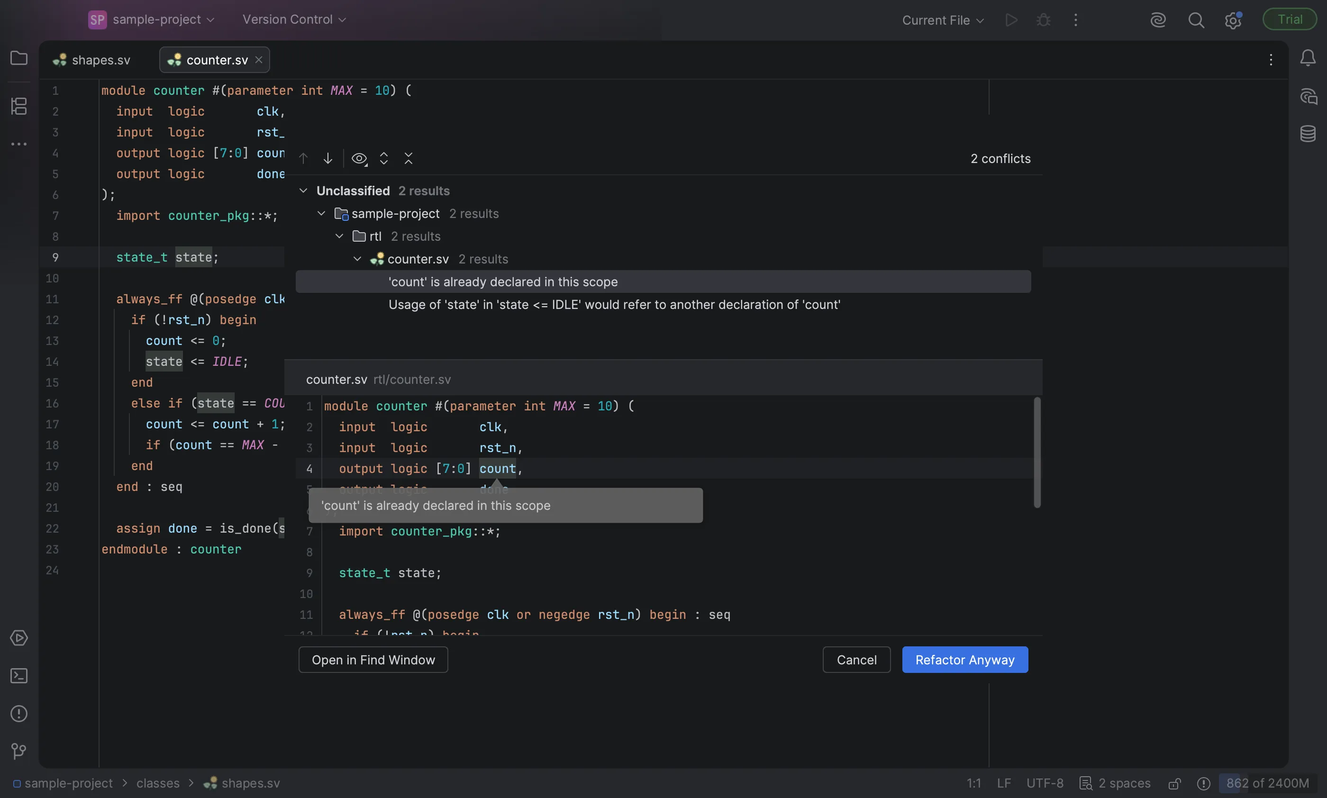
Task: Collapse the sample-project results node
Action: 321,214
